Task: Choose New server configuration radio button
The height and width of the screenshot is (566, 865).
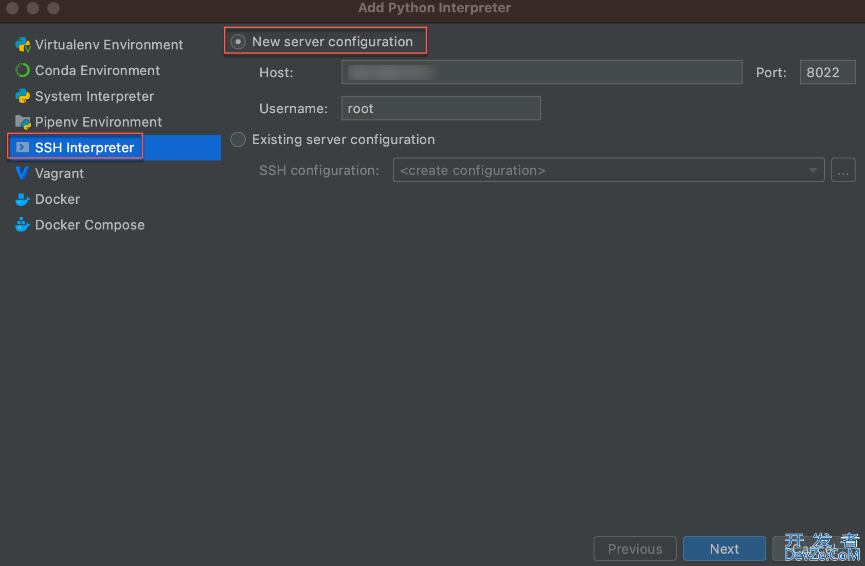Action: [238, 42]
